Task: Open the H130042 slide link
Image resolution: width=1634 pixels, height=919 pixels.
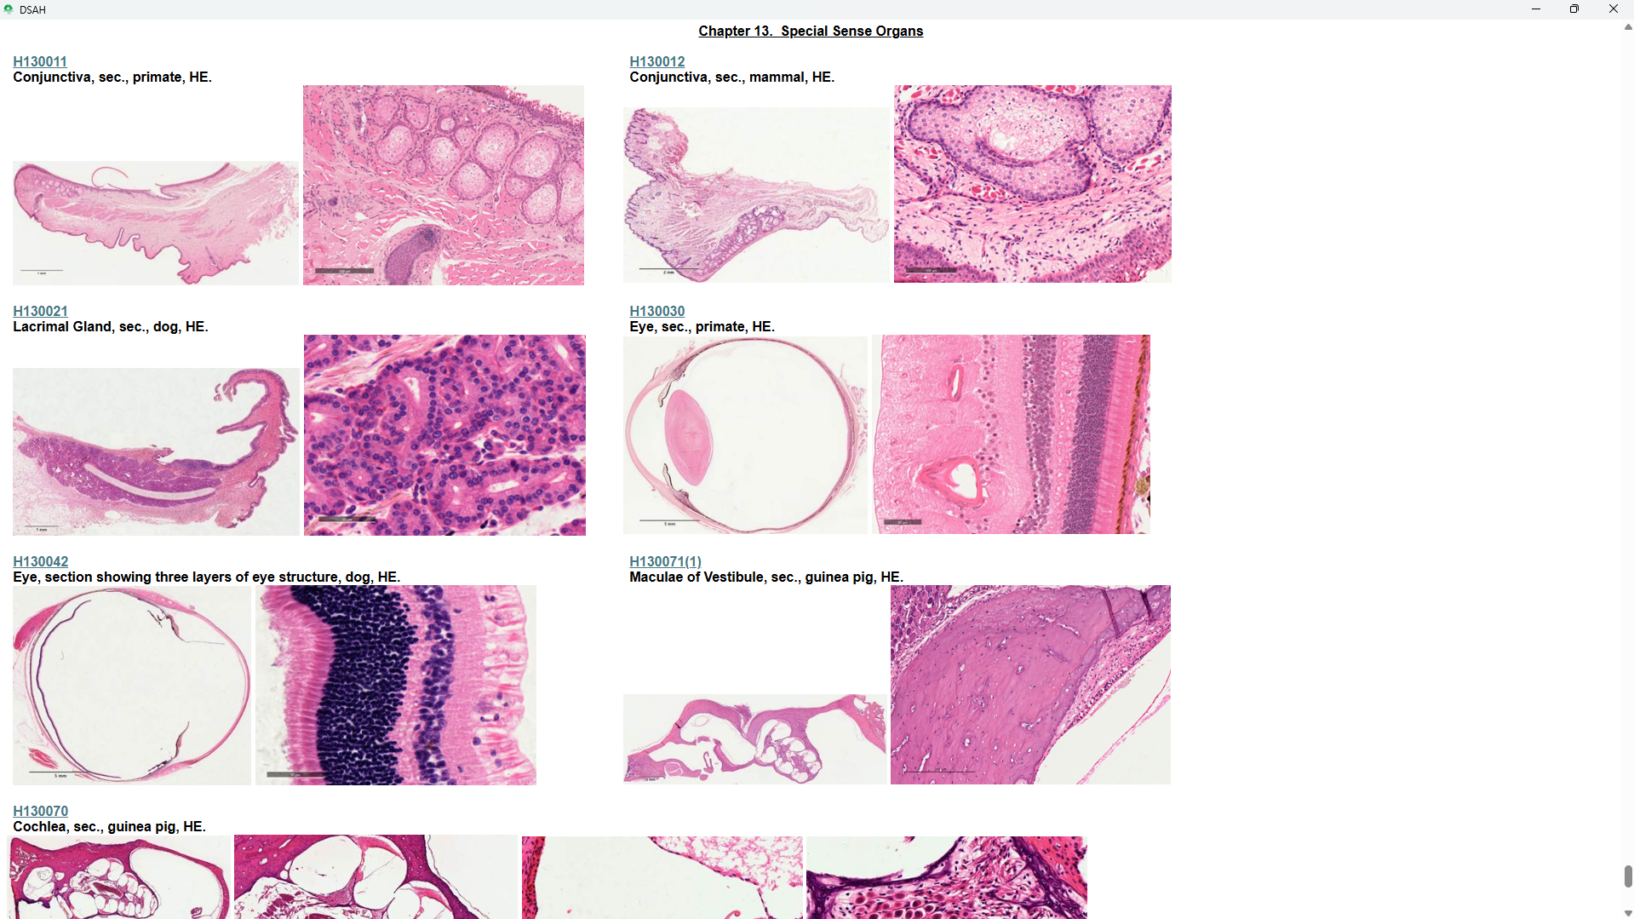Action: click(40, 561)
